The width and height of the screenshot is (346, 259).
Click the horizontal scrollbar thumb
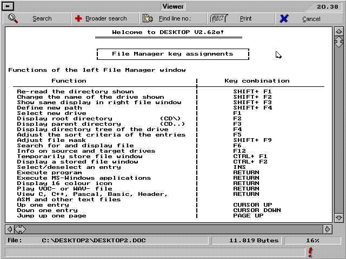click(x=20, y=229)
